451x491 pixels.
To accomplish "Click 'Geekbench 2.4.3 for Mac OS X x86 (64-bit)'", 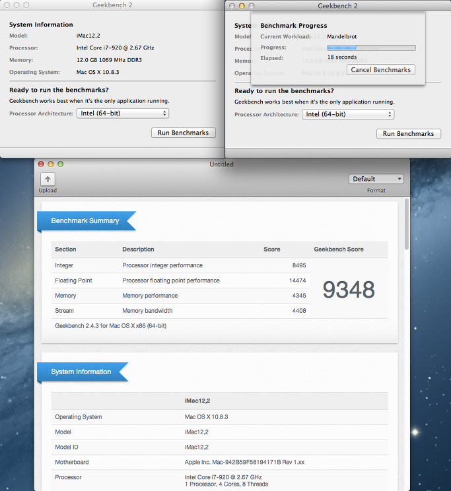I will (111, 325).
